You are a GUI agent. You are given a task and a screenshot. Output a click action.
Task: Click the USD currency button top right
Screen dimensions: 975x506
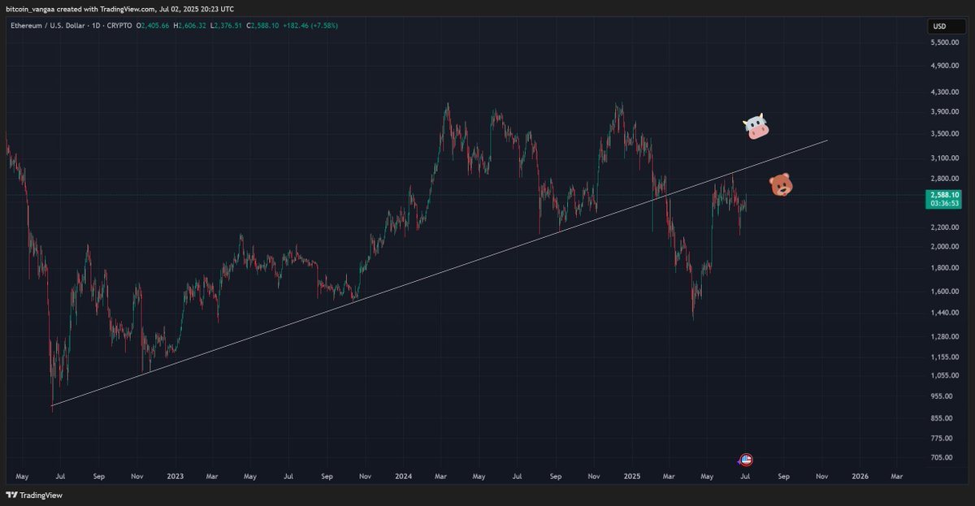[x=942, y=25]
